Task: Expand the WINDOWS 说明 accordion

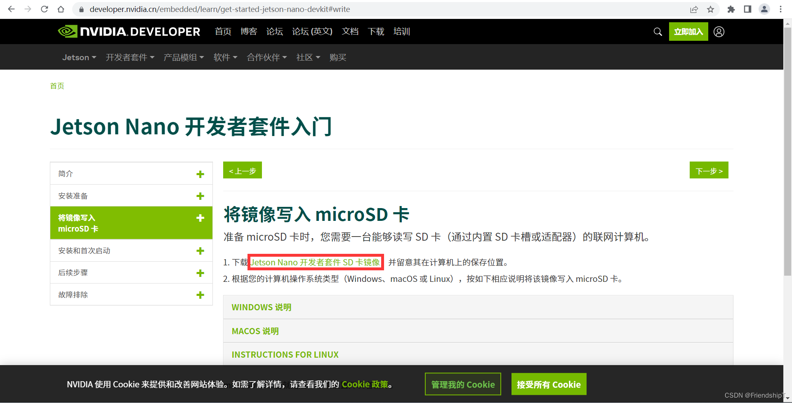Action: 478,307
